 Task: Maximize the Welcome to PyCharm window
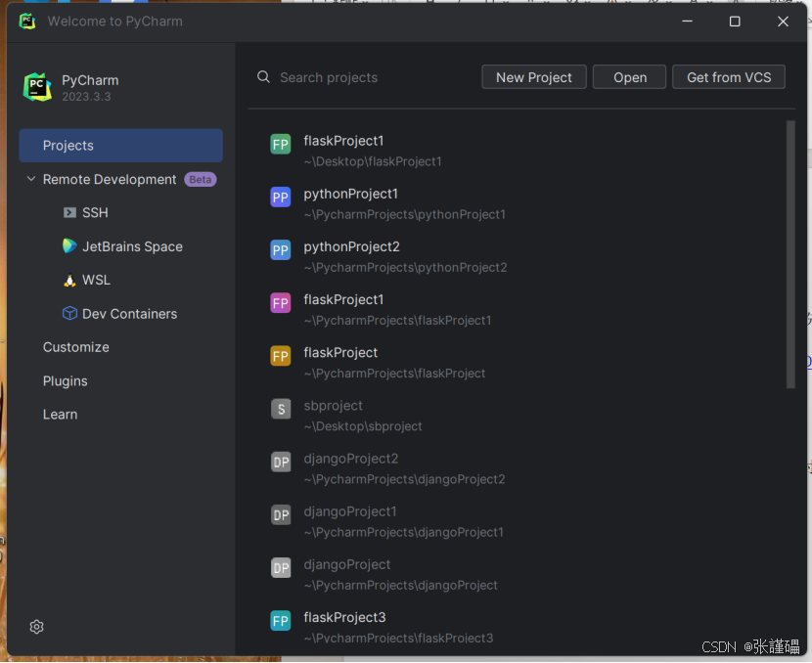735,22
